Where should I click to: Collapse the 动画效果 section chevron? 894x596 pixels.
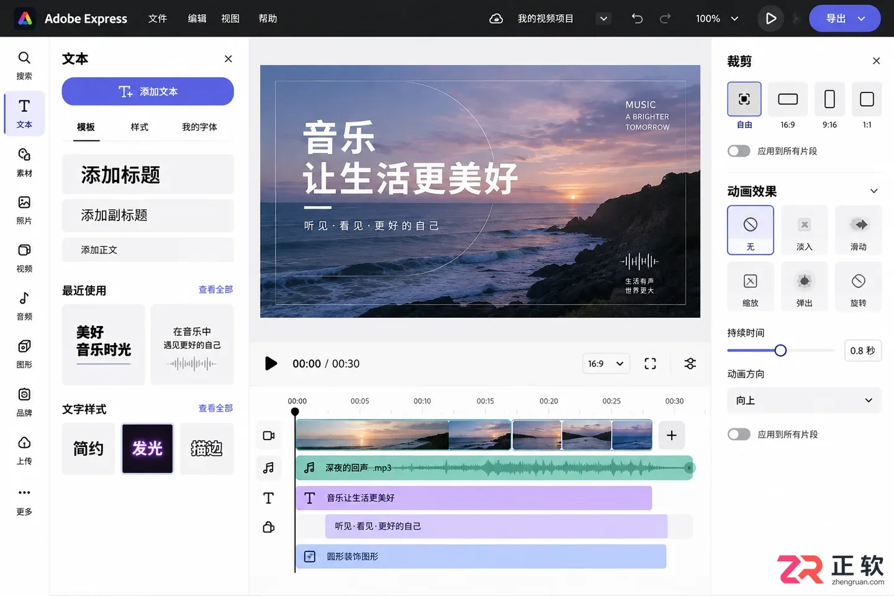(874, 191)
